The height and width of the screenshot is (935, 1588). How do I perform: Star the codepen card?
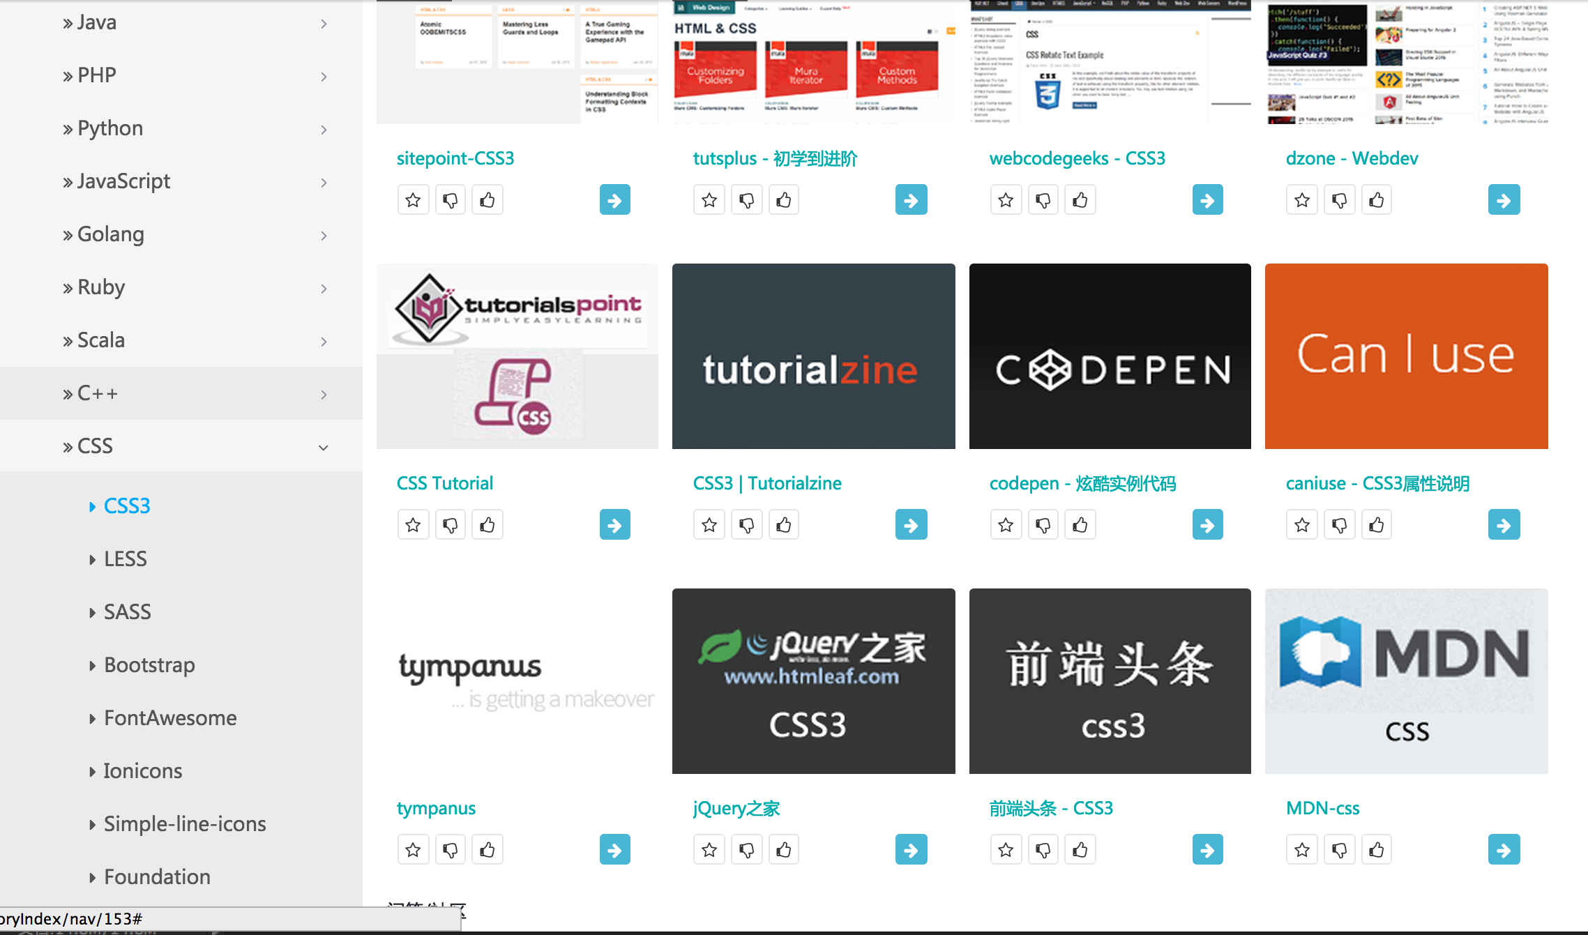(x=1006, y=525)
